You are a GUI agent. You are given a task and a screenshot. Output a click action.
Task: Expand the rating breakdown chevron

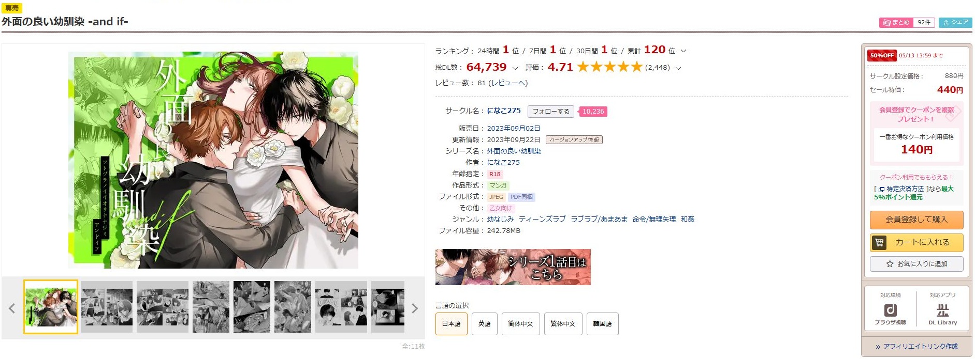click(x=678, y=68)
